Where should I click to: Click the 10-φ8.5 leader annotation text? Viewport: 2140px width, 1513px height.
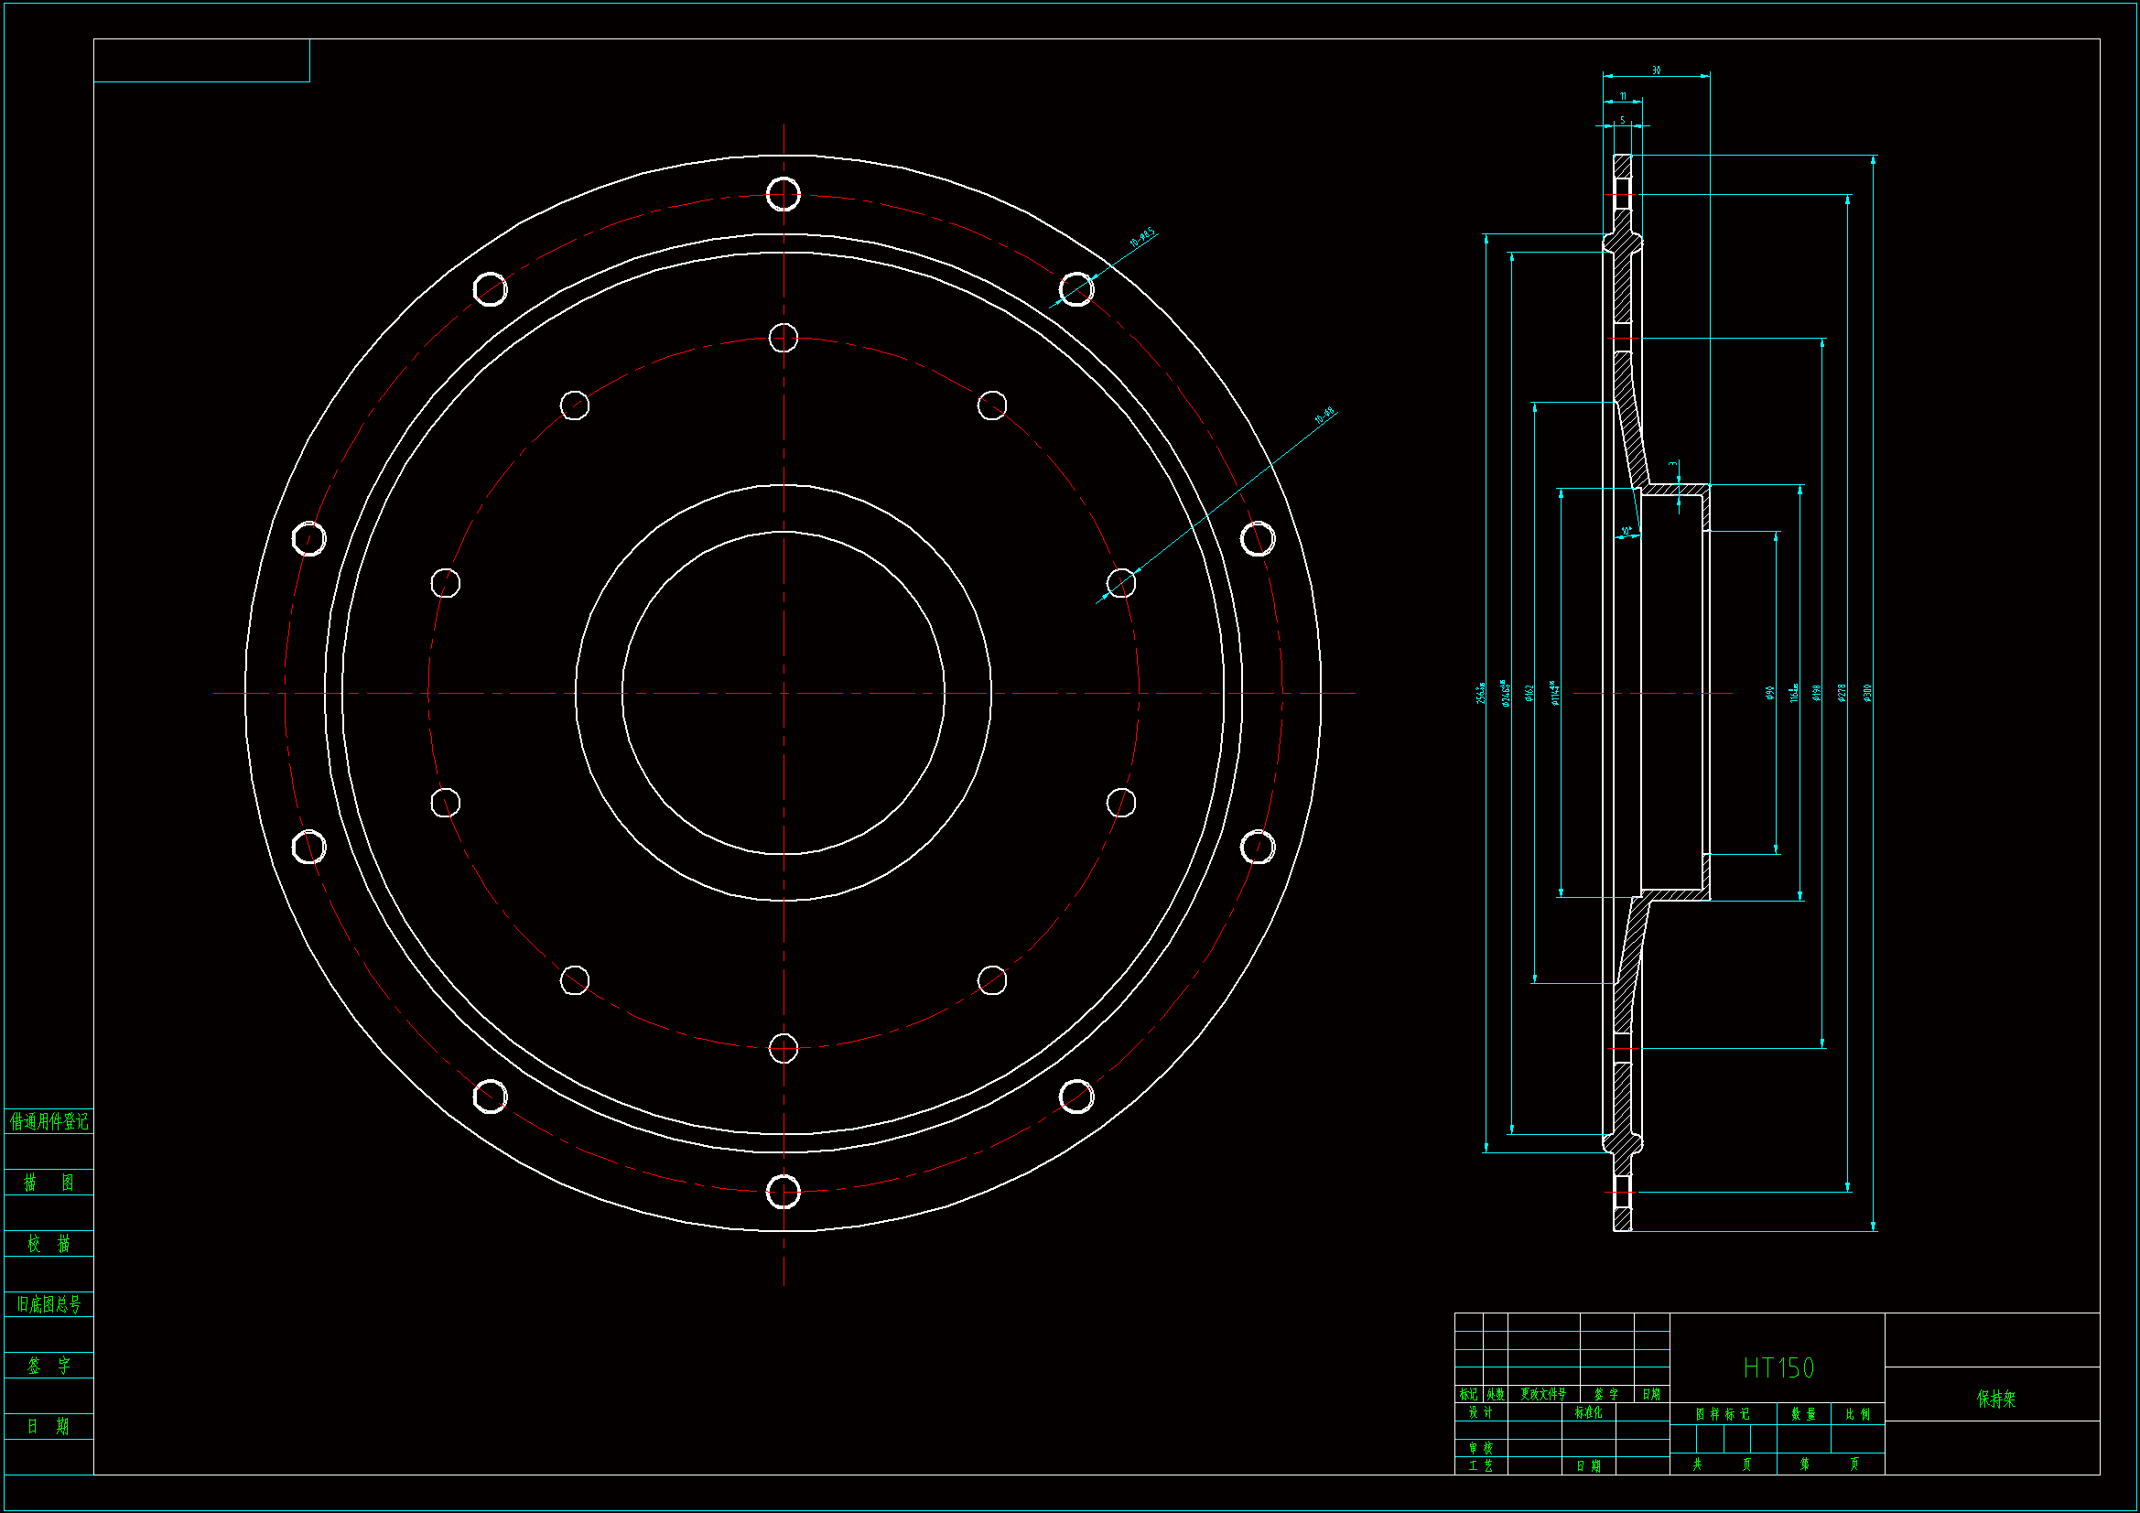1141,237
